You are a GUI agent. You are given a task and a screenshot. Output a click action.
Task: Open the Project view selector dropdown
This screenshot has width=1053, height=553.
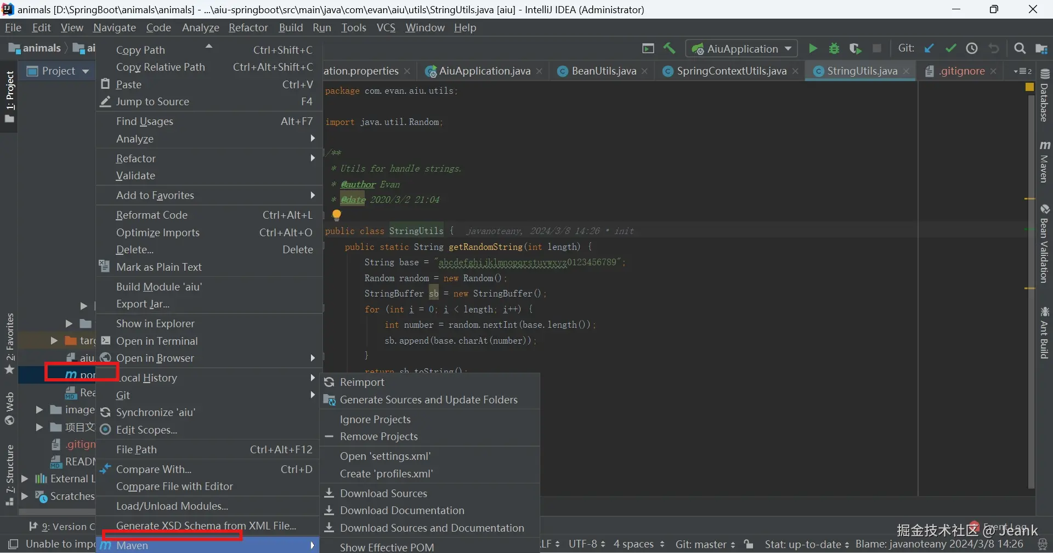point(58,71)
